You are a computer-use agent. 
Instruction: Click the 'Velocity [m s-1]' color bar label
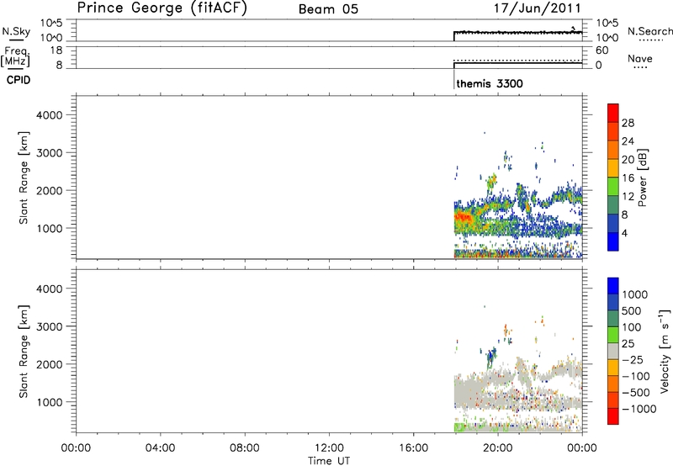665,351
